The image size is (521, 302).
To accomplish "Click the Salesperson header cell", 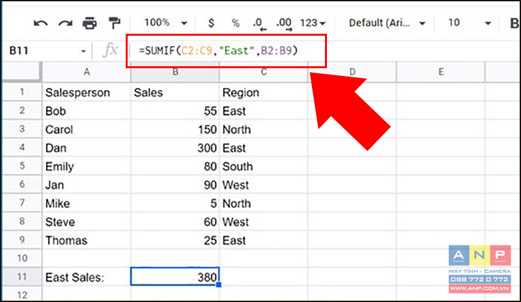I will tap(87, 92).
